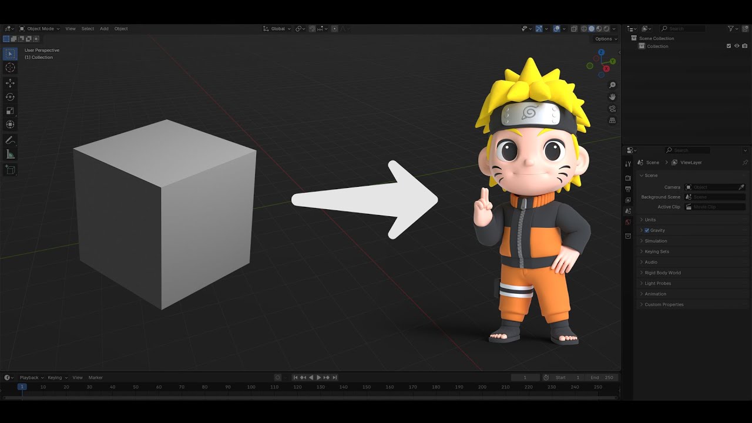This screenshot has height=423, width=752.
Task: Open the Tool properties tab icon
Action: click(628, 164)
